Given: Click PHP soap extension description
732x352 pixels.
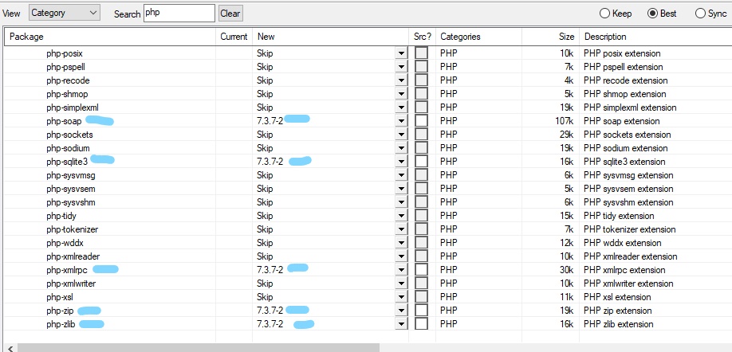Looking at the screenshot, I should pos(621,121).
